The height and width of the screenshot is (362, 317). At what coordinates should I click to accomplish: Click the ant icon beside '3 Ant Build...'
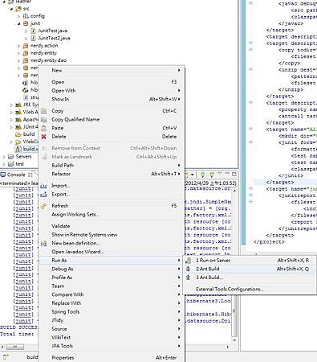point(189,278)
